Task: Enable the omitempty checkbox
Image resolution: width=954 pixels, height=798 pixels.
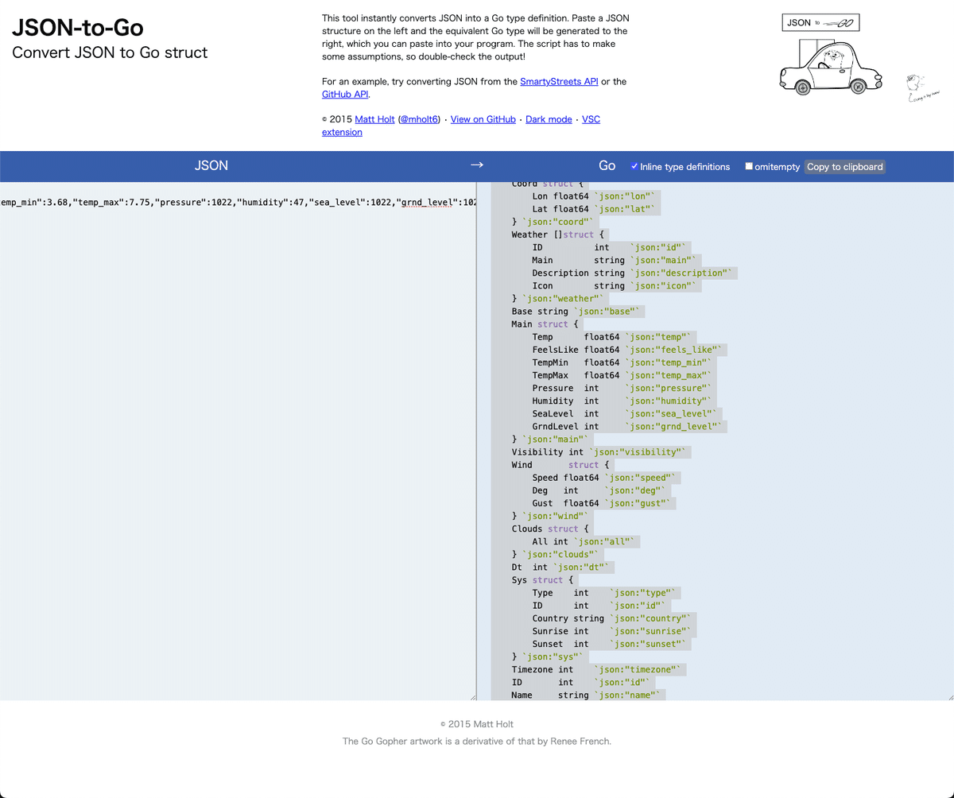Action: click(x=749, y=166)
